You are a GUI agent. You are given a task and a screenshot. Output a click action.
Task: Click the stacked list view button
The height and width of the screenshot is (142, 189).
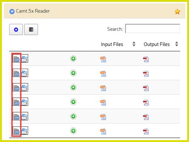tap(31, 30)
